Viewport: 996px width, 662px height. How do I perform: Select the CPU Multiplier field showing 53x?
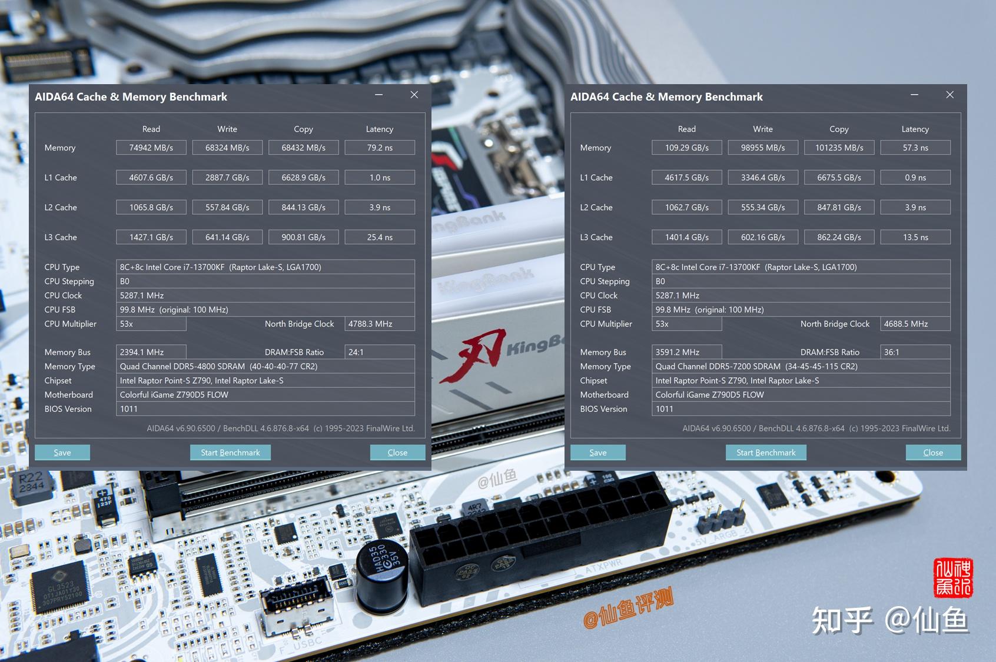151,324
